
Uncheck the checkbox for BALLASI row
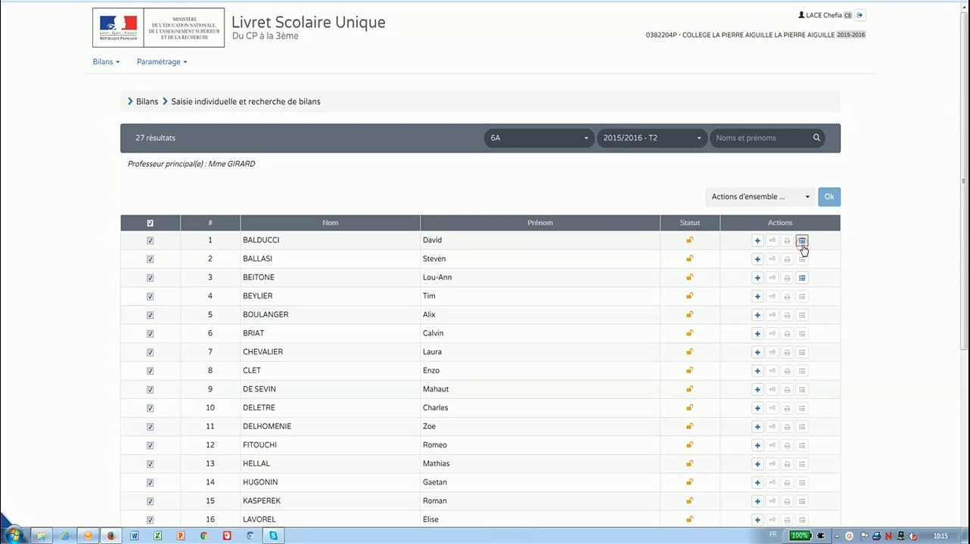[x=150, y=259]
